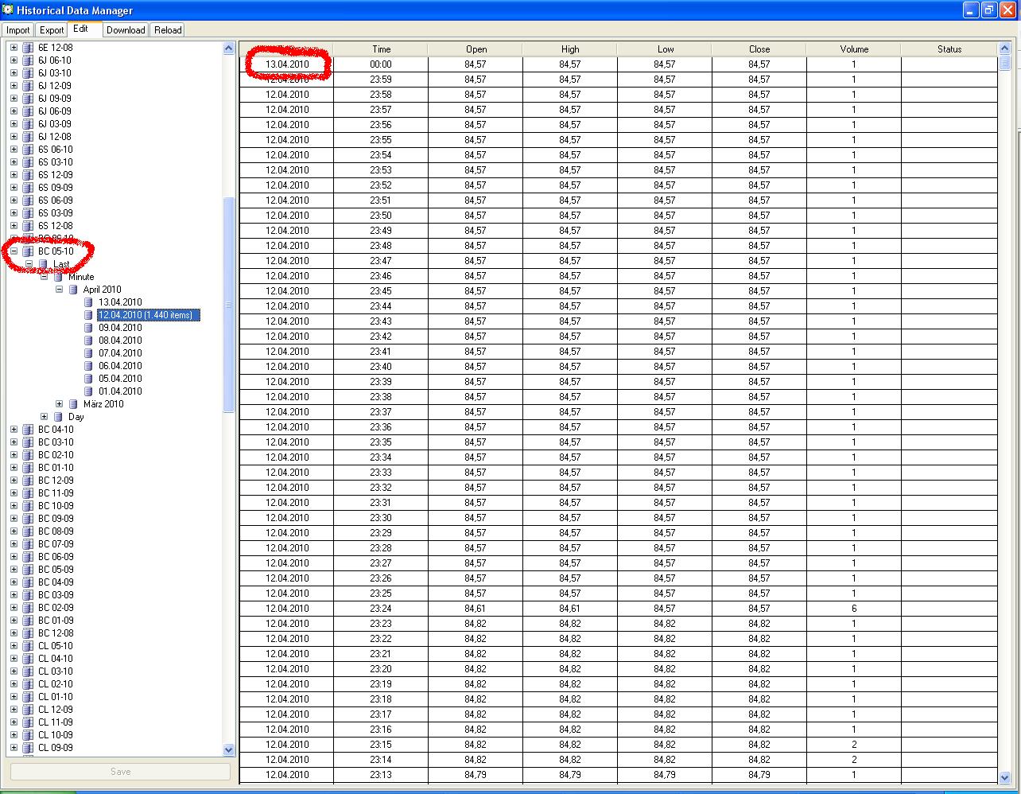Image resolution: width=1021 pixels, height=794 pixels.
Task: Click the database icon beside März 2010
Action: (73, 404)
